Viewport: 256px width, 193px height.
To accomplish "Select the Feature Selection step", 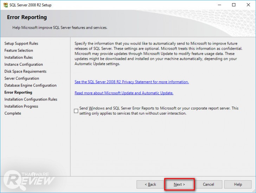I will 19,51.
